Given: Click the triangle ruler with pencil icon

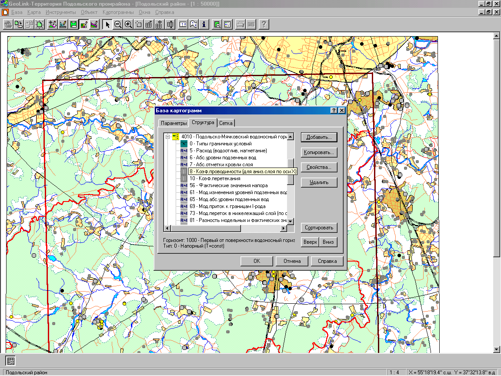Looking at the screenshot, I should (x=63, y=24).
